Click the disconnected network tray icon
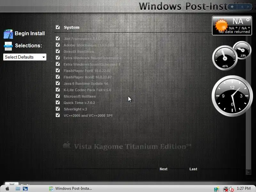Viewport: 256px width, 192px height. [226, 189]
